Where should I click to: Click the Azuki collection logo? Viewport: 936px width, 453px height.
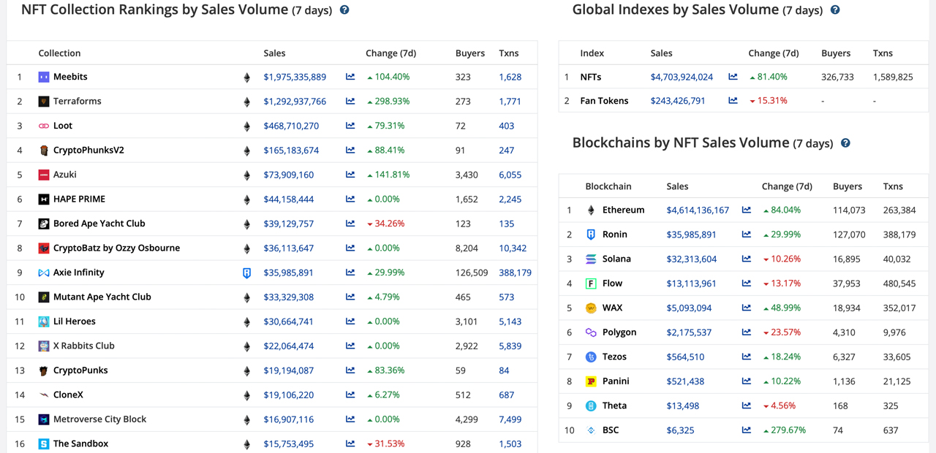(x=44, y=174)
